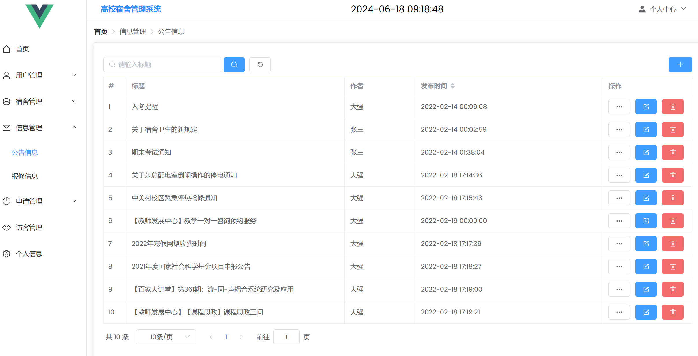Click page 1 in pagination
This screenshot has height=356, width=698.
coord(226,337)
